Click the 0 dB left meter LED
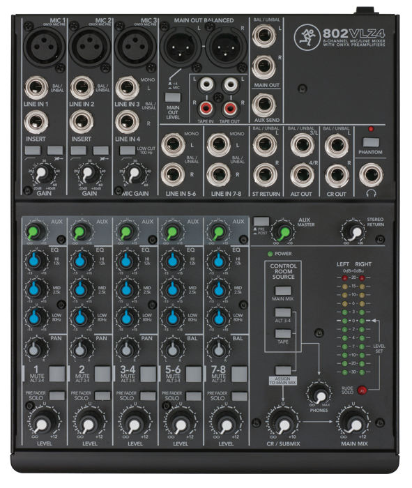Image resolution: width=412 pixels, height=488 pixels. click(344, 321)
